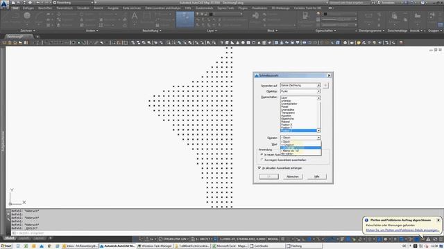Select the large Text 'A' tool
This screenshot has height=249, width=444.
(x=135, y=17)
